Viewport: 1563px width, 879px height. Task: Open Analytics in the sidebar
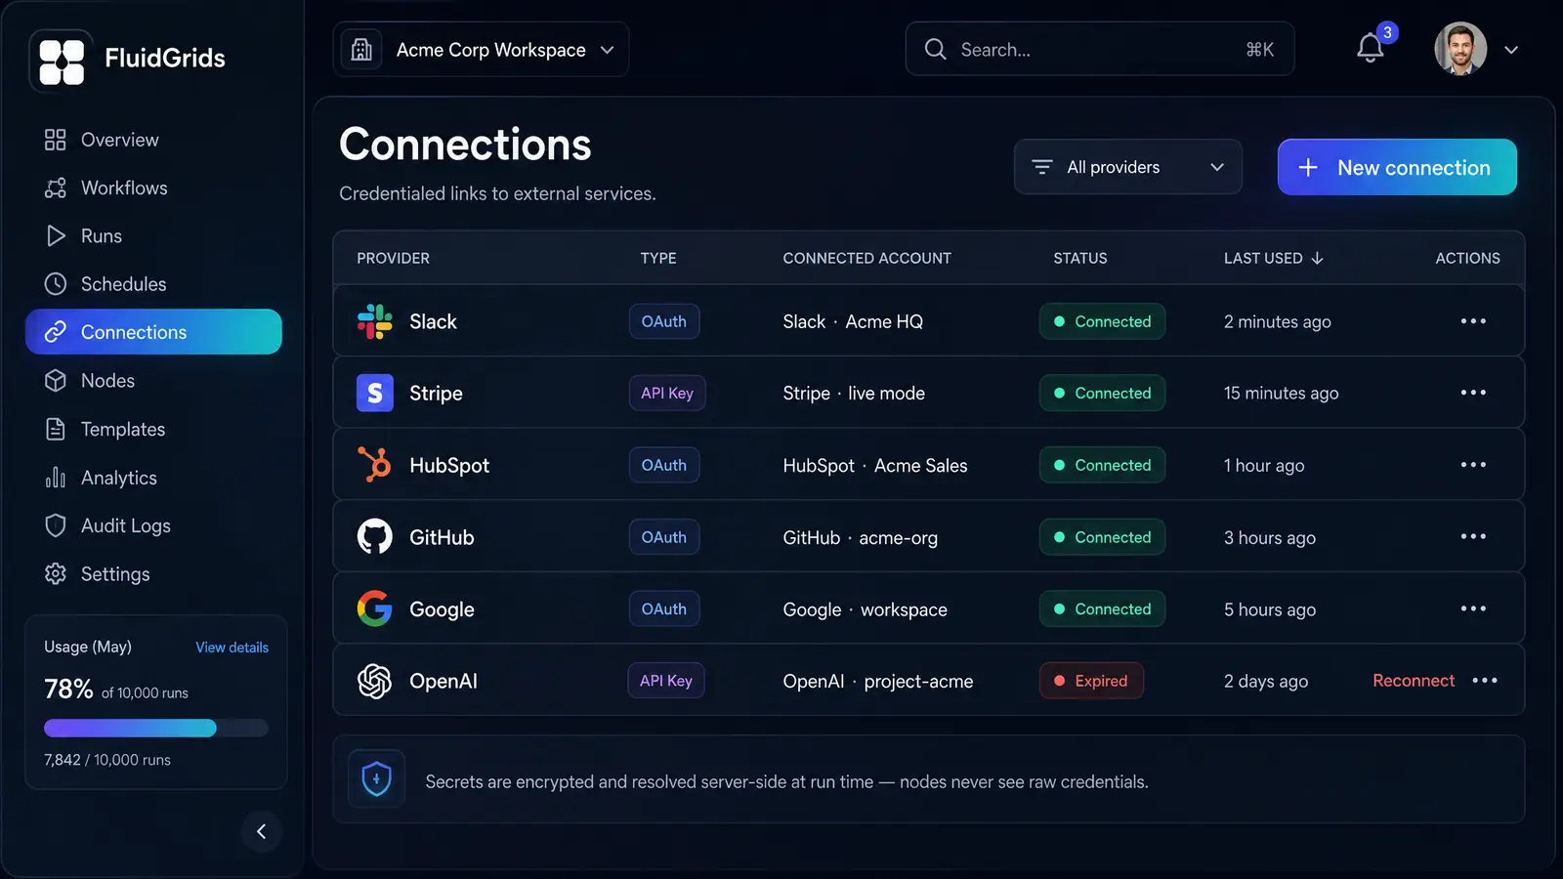click(153, 478)
